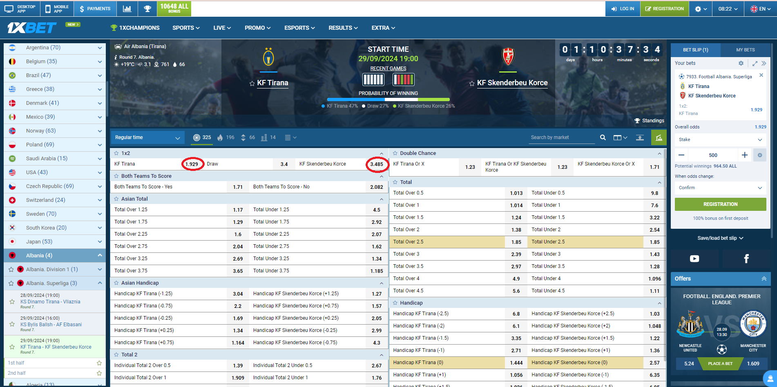Click the search magnifier icon for markets
The height and width of the screenshot is (387, 777).
(x=603, y=137)
